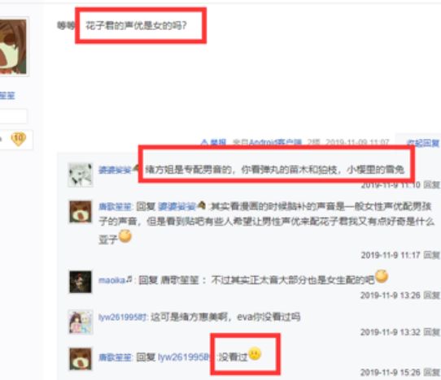Open lyw261995时 username link in the fourth reply
The width and height of the screenshot is (441, 380).
point(123,317)
